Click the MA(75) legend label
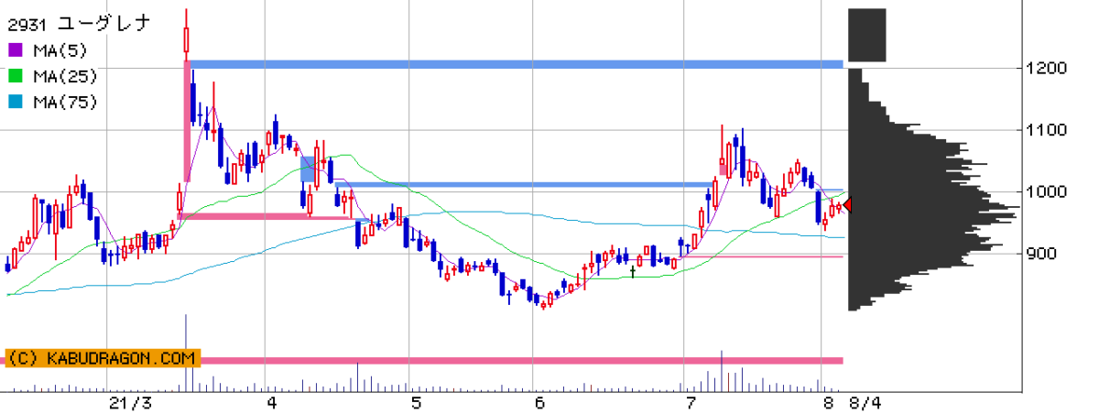Screen dimensions: 1099x414 point(64,102)
